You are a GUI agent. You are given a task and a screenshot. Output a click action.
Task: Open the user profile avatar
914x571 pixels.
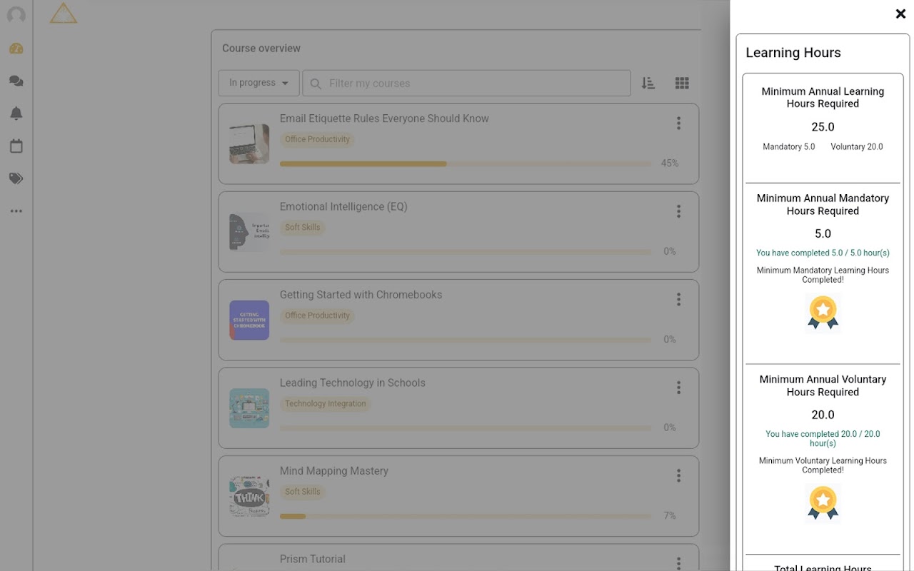[x=16, y=15]
